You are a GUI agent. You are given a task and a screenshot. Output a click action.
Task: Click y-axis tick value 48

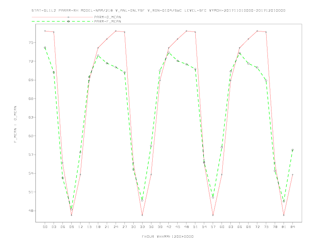pos(31,211)
